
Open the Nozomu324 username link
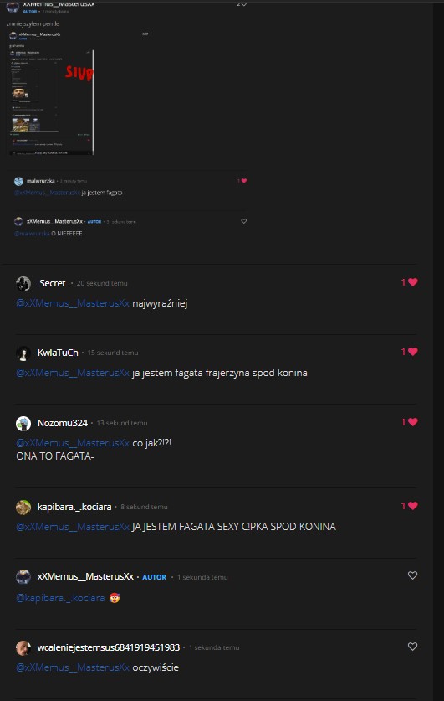coord(63,423)
